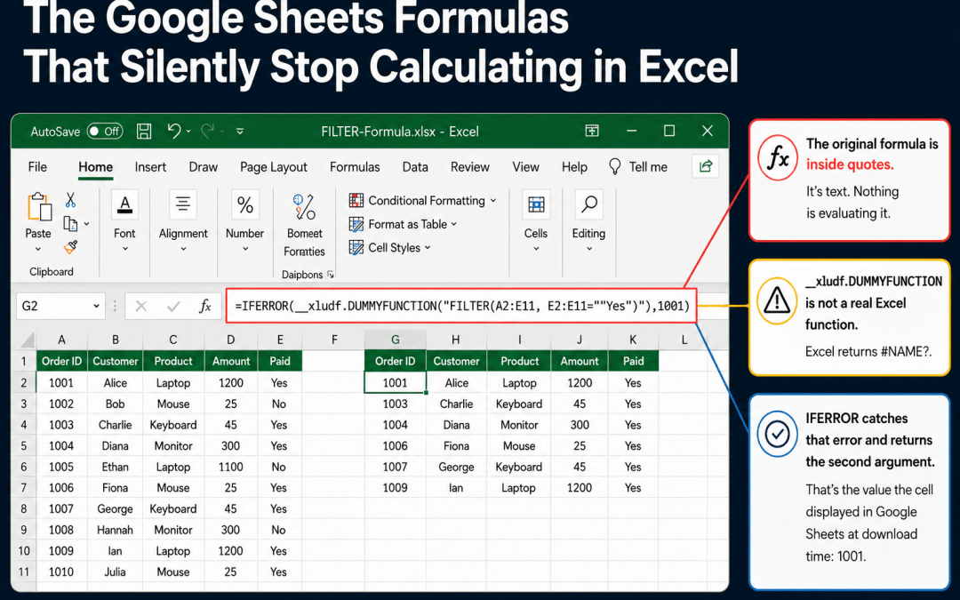Select column header A
960x600 pixels.
[x=61, y=340]
